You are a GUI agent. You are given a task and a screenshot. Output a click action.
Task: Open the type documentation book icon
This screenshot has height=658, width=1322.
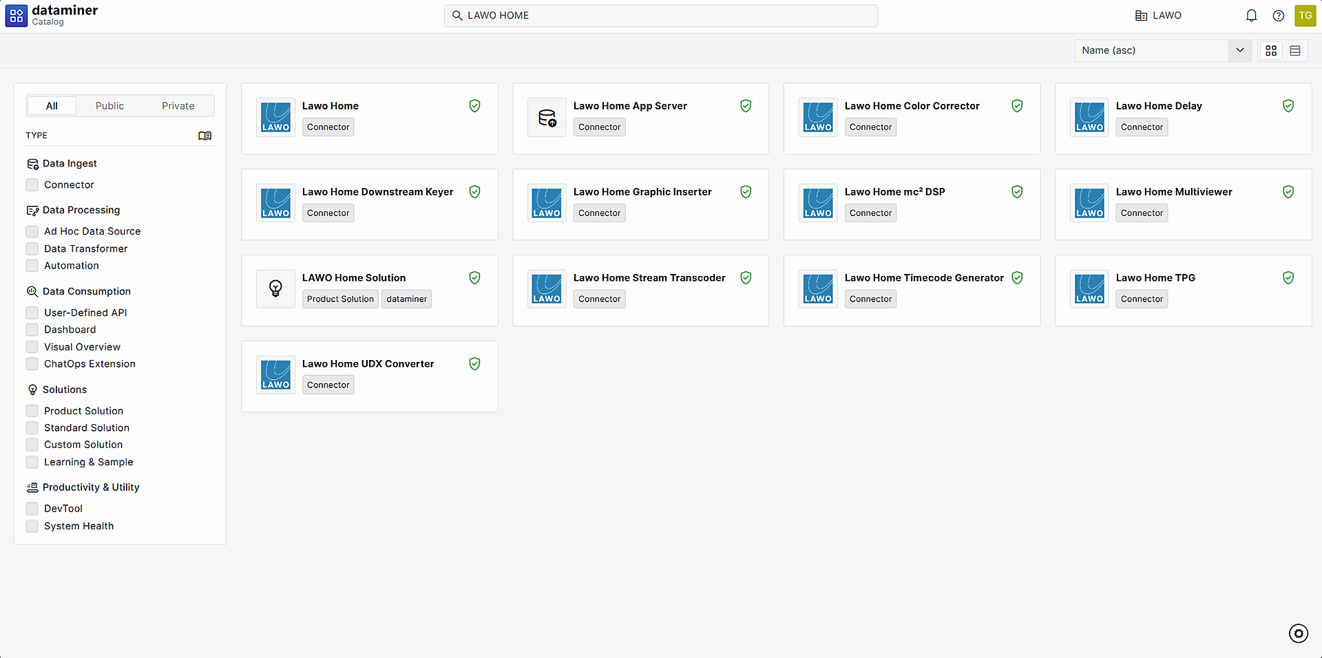(x=204, y=136)
